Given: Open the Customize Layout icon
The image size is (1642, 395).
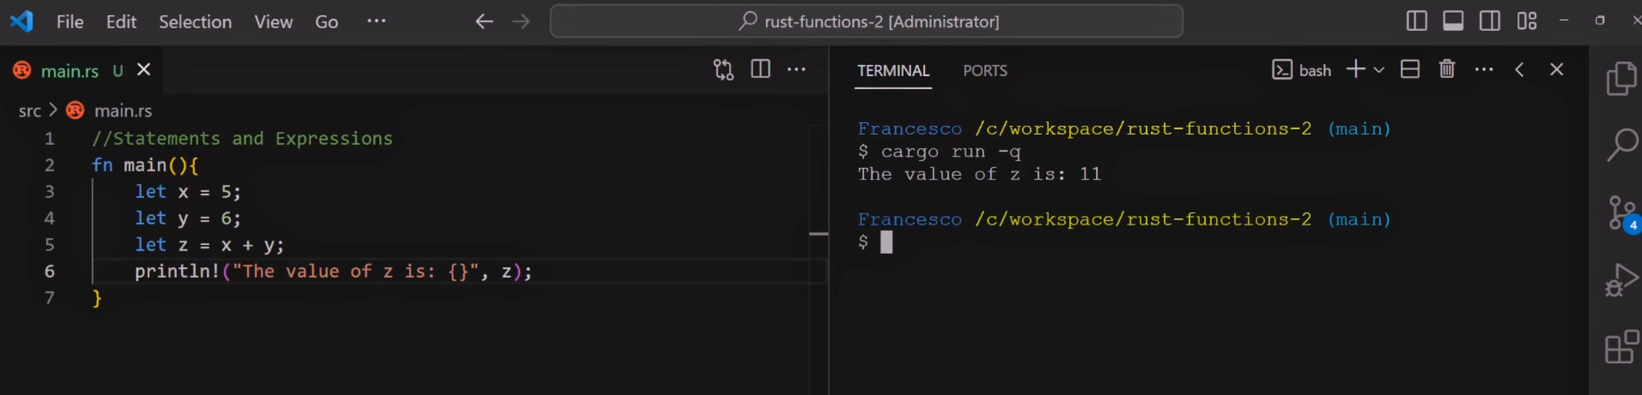Looking at the screenshot, I should point(1527,21).
